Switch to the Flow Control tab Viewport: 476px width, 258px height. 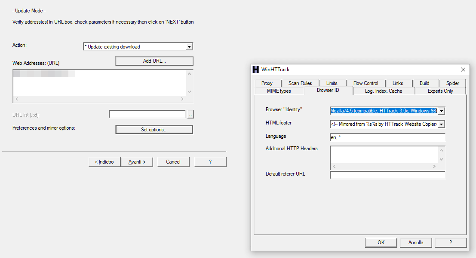[x=366, y=83]
